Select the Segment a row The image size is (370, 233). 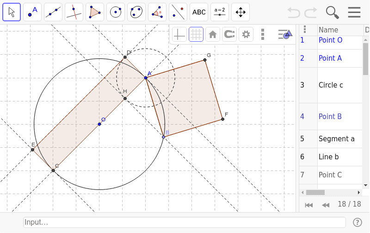(331, 139)
